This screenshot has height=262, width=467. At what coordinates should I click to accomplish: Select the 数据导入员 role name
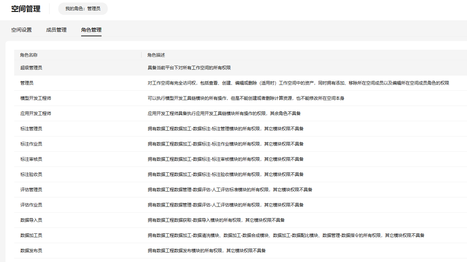[31, 220]
